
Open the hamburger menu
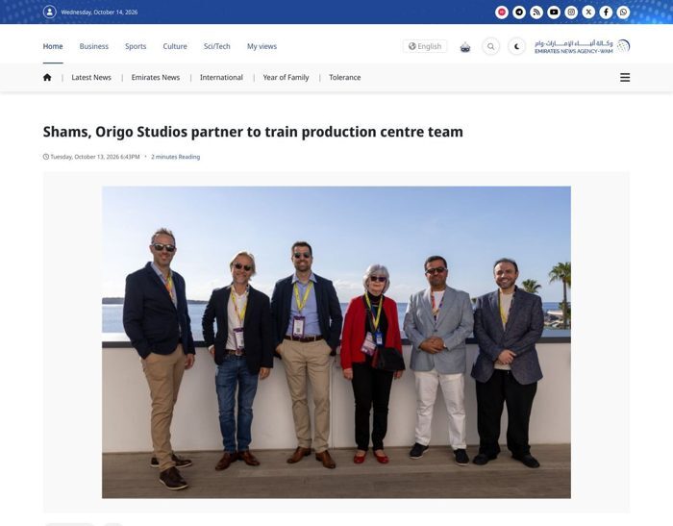(625, 77)
